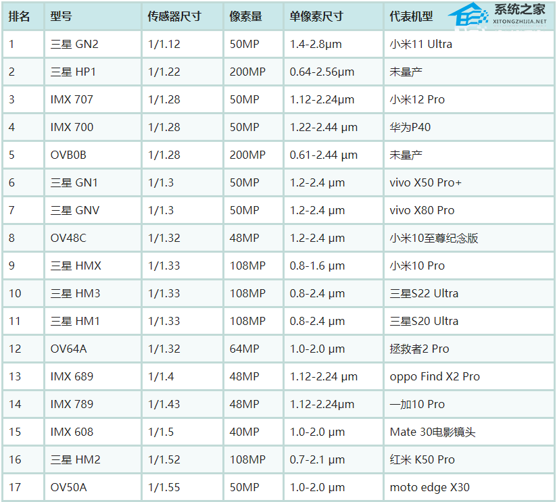This screenshot has height=502, width=557.
Task: Click pixel size 0.61-2.44 μm
Action: (x=324, y=155)
